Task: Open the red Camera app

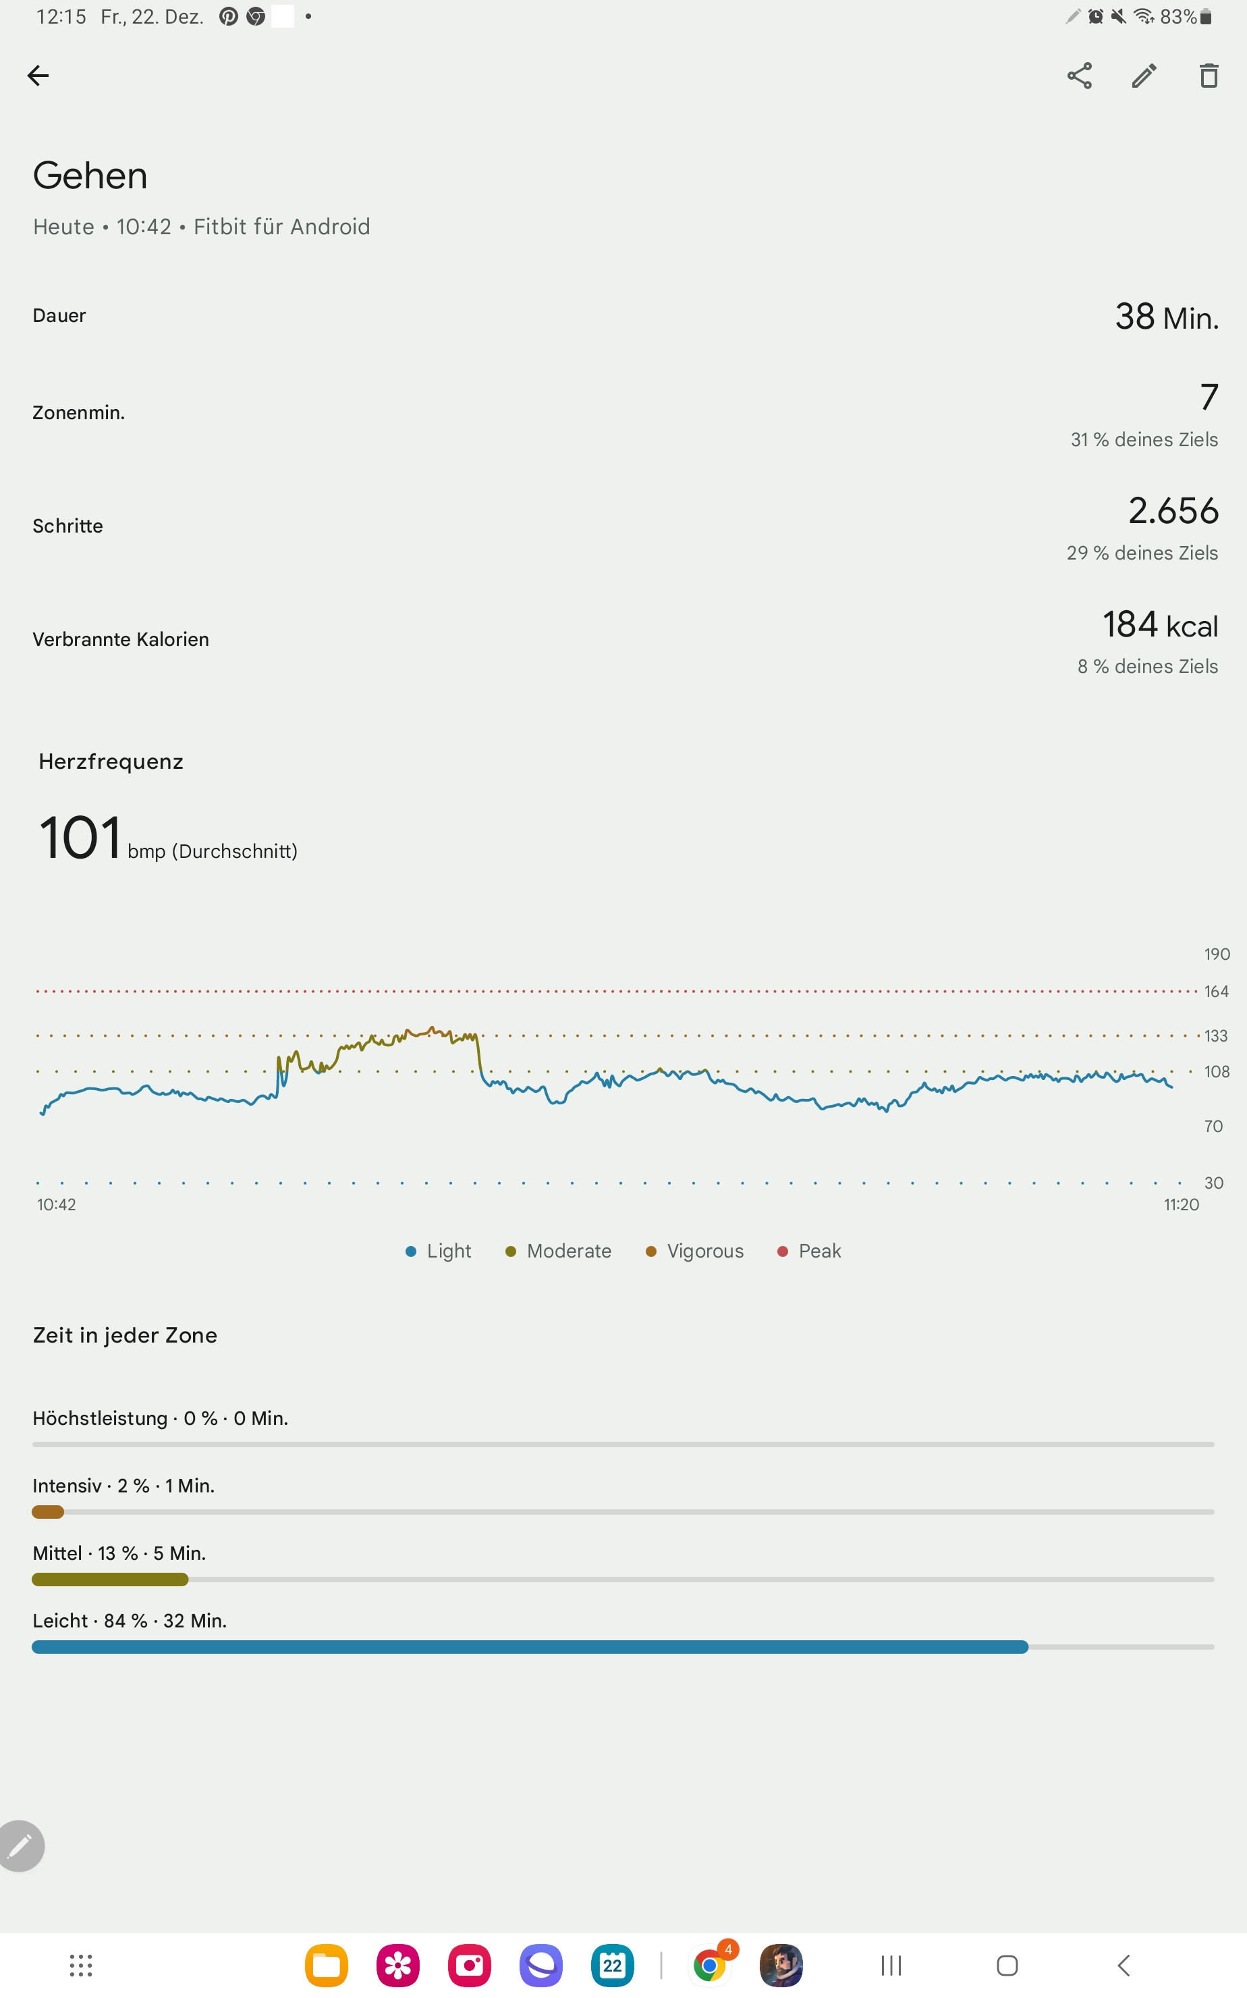Action: pos(469,1965)
